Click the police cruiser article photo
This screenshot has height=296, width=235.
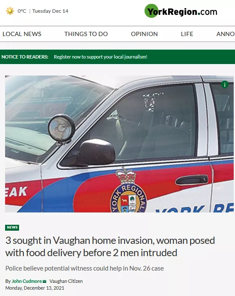coord(119,144)
